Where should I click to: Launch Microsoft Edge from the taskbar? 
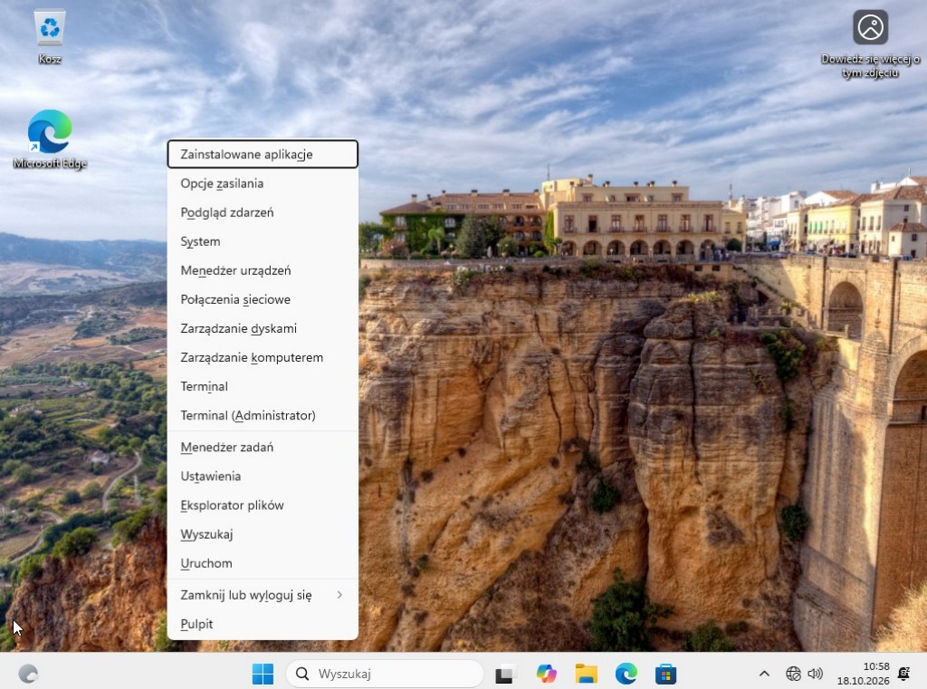tap(626, 674)
